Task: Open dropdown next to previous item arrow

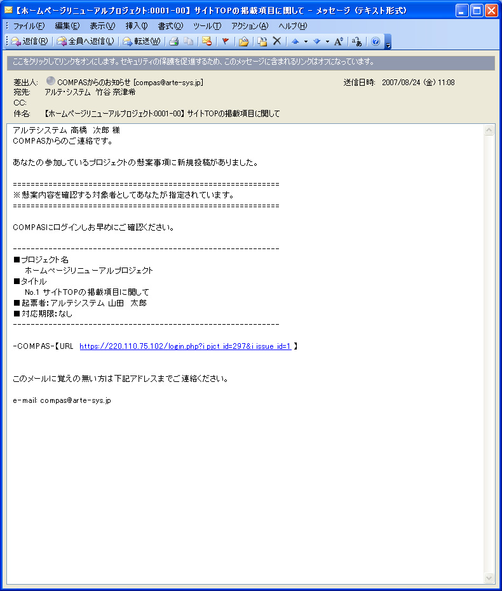Action: pos(306,41)
